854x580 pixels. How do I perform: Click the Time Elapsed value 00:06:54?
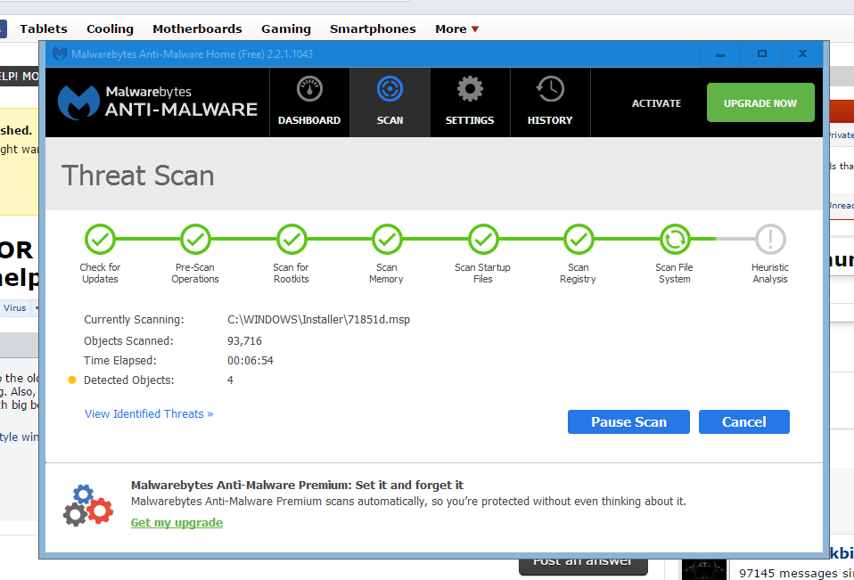click(x=250, y=361)
